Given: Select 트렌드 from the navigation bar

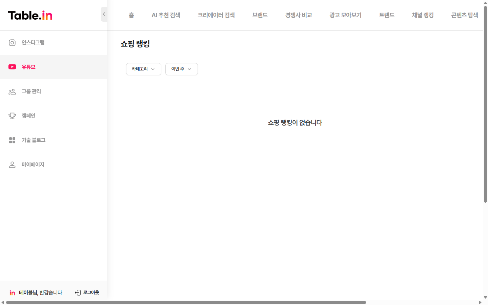Looking at the screenshot, I should tap(387, 15).
